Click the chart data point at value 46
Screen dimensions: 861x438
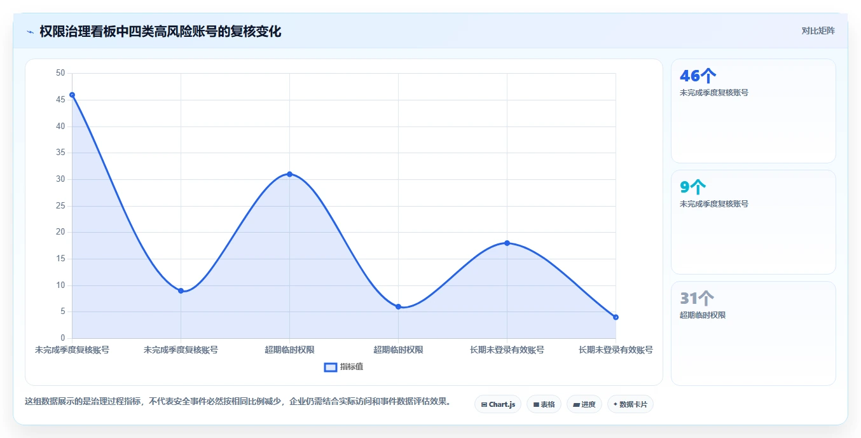pos(72,95)
